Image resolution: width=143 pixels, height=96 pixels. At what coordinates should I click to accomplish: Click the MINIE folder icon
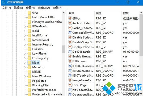[29, 72]
